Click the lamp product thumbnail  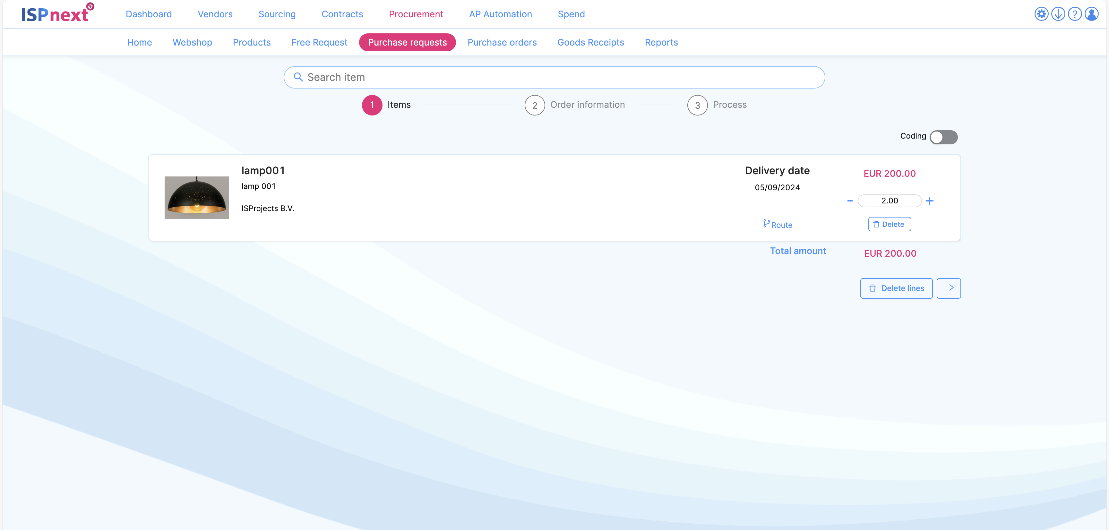tap(196, 198)
